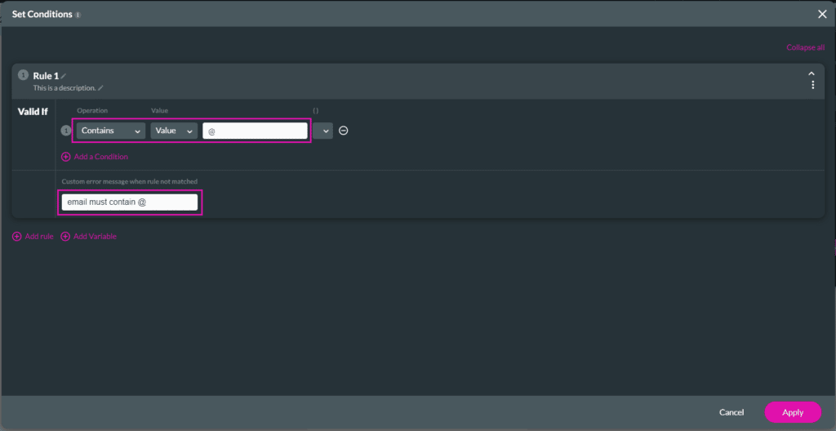Viewport: 836px width, 431px height.
Task: Open the Rule 1 three-dot options menu
Action: pyautogui.click(x=812, y=85)
